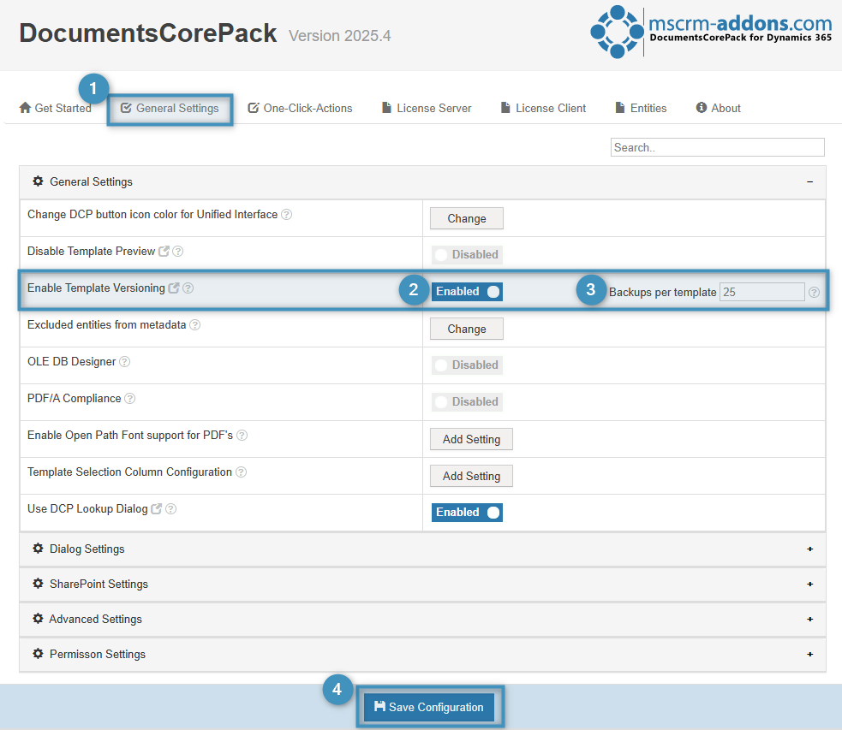Click Add Setting for Open Path Font support

[x=471, y=440]
